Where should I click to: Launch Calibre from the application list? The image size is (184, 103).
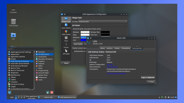click(21, 80)
